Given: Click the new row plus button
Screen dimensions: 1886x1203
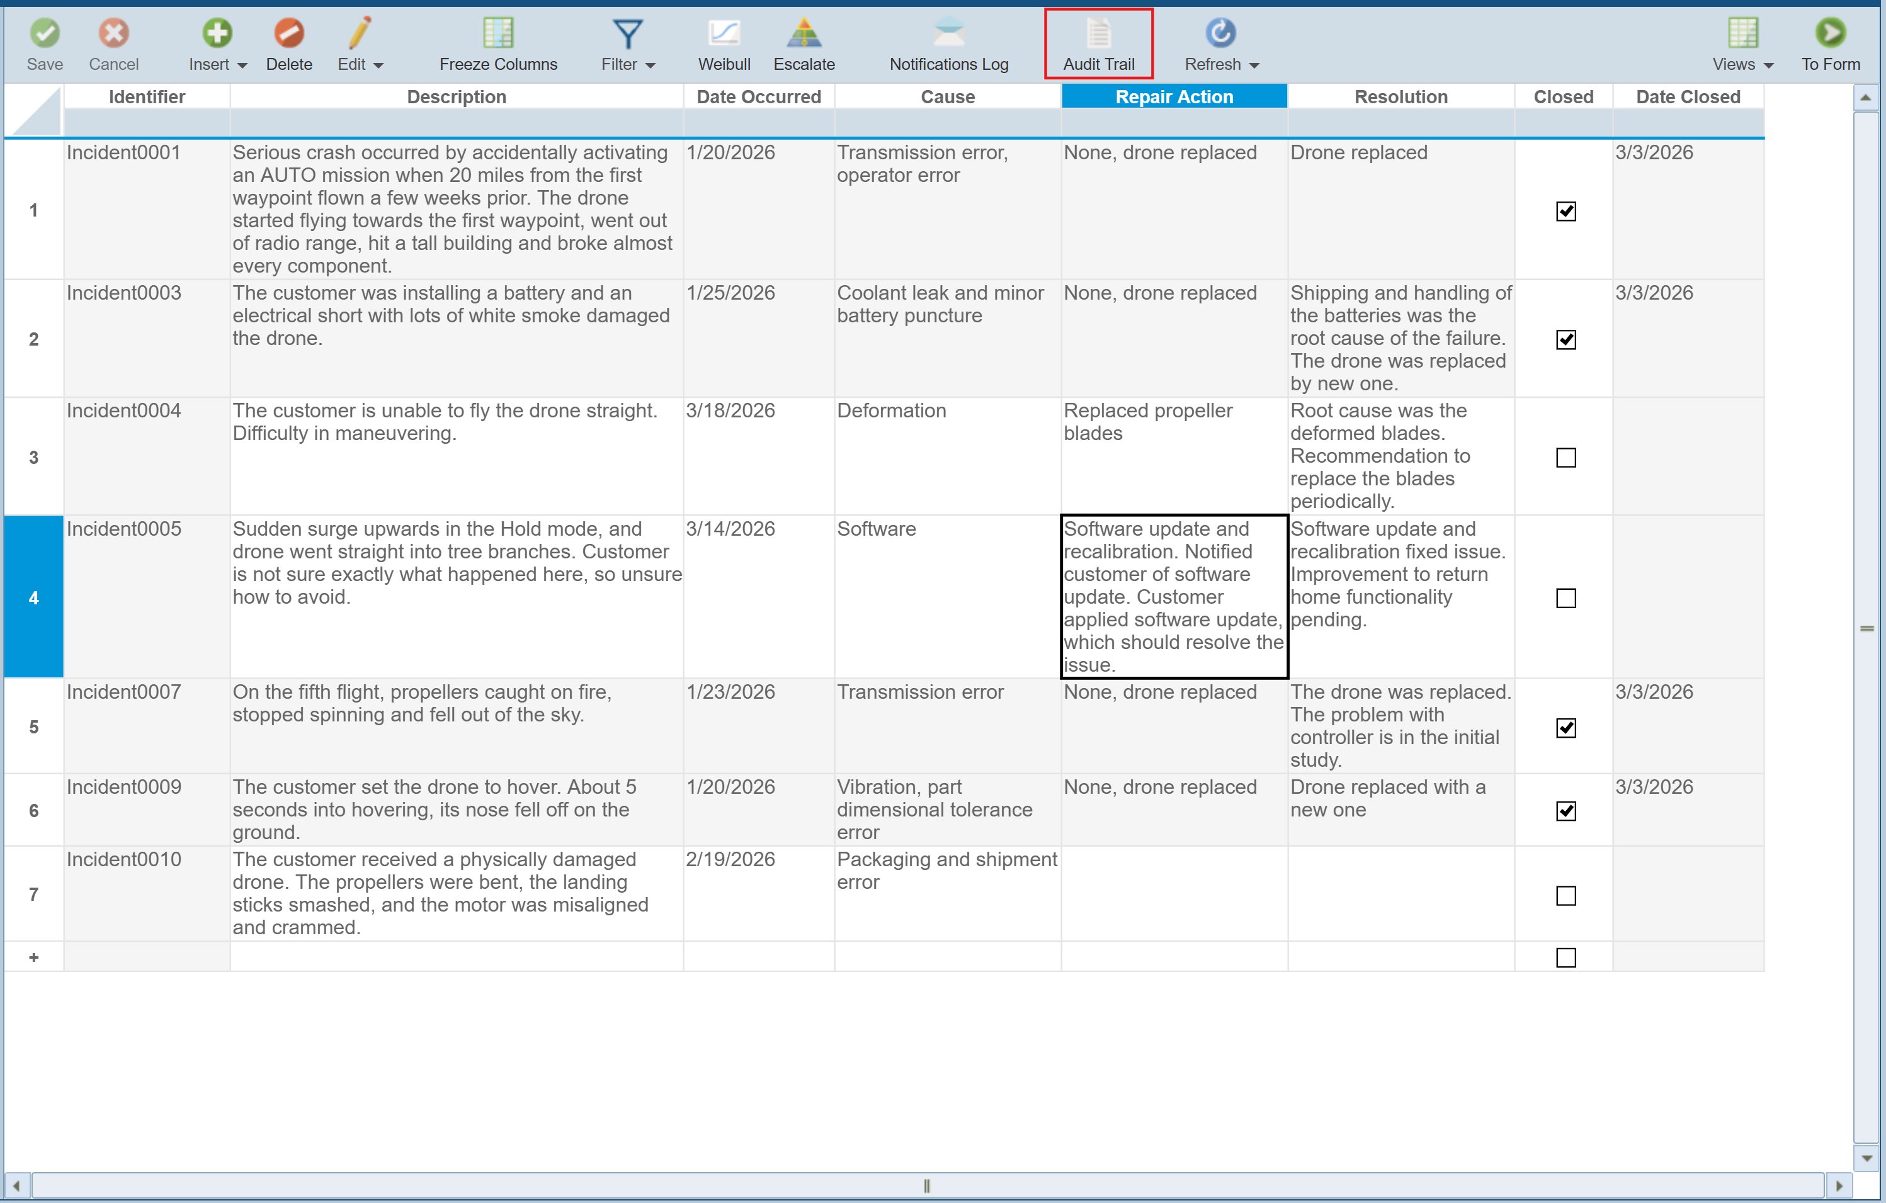Looking at the screenshot, I should point(33,957).
